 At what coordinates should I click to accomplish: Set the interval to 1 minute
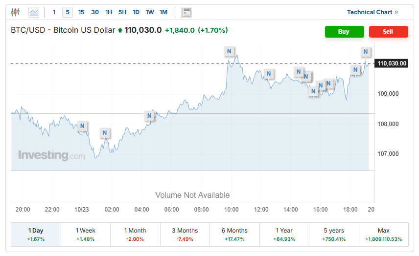(54, 12)
